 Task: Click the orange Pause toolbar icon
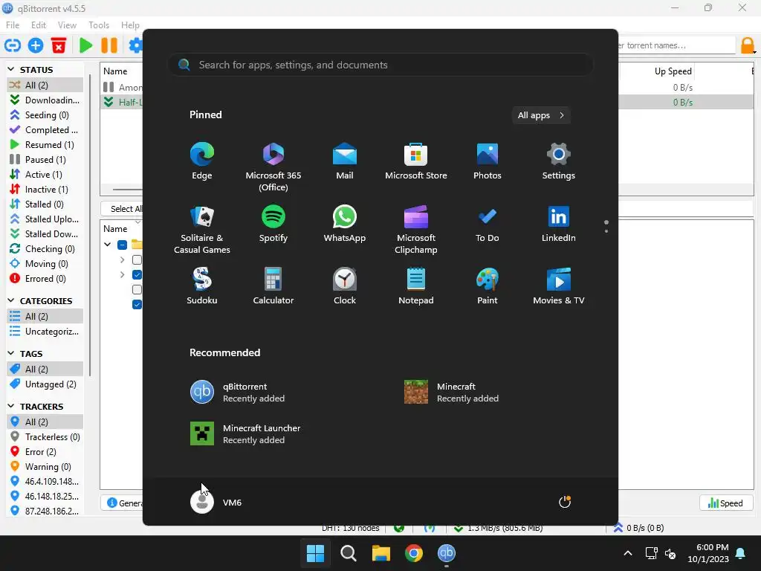(109, 45)
